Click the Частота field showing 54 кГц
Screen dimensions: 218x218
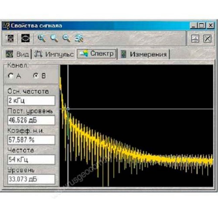click(x=31, y=159)
